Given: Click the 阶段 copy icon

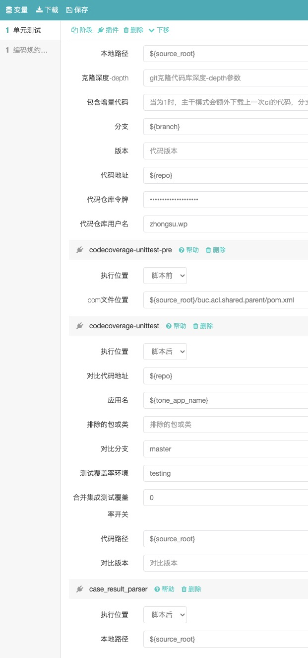Looking at the screenshot, I should tap(74, 30).
